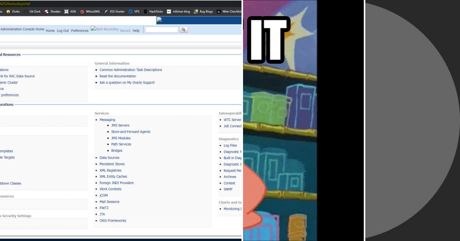Open the XML Entity Caches link

click(x=113, y=176)
